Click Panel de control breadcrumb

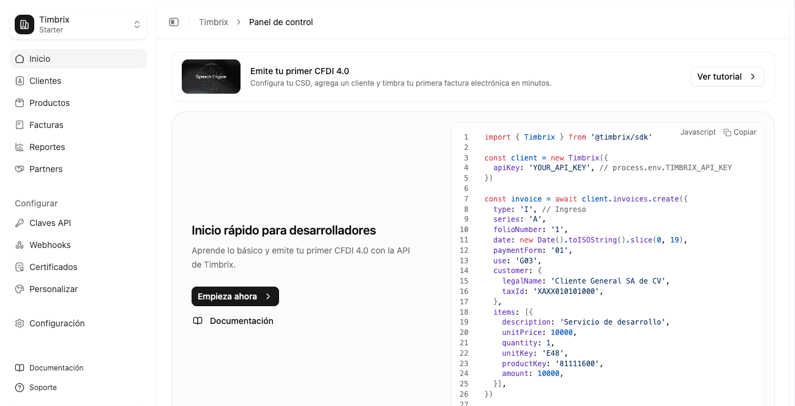[x=281, y=22]
